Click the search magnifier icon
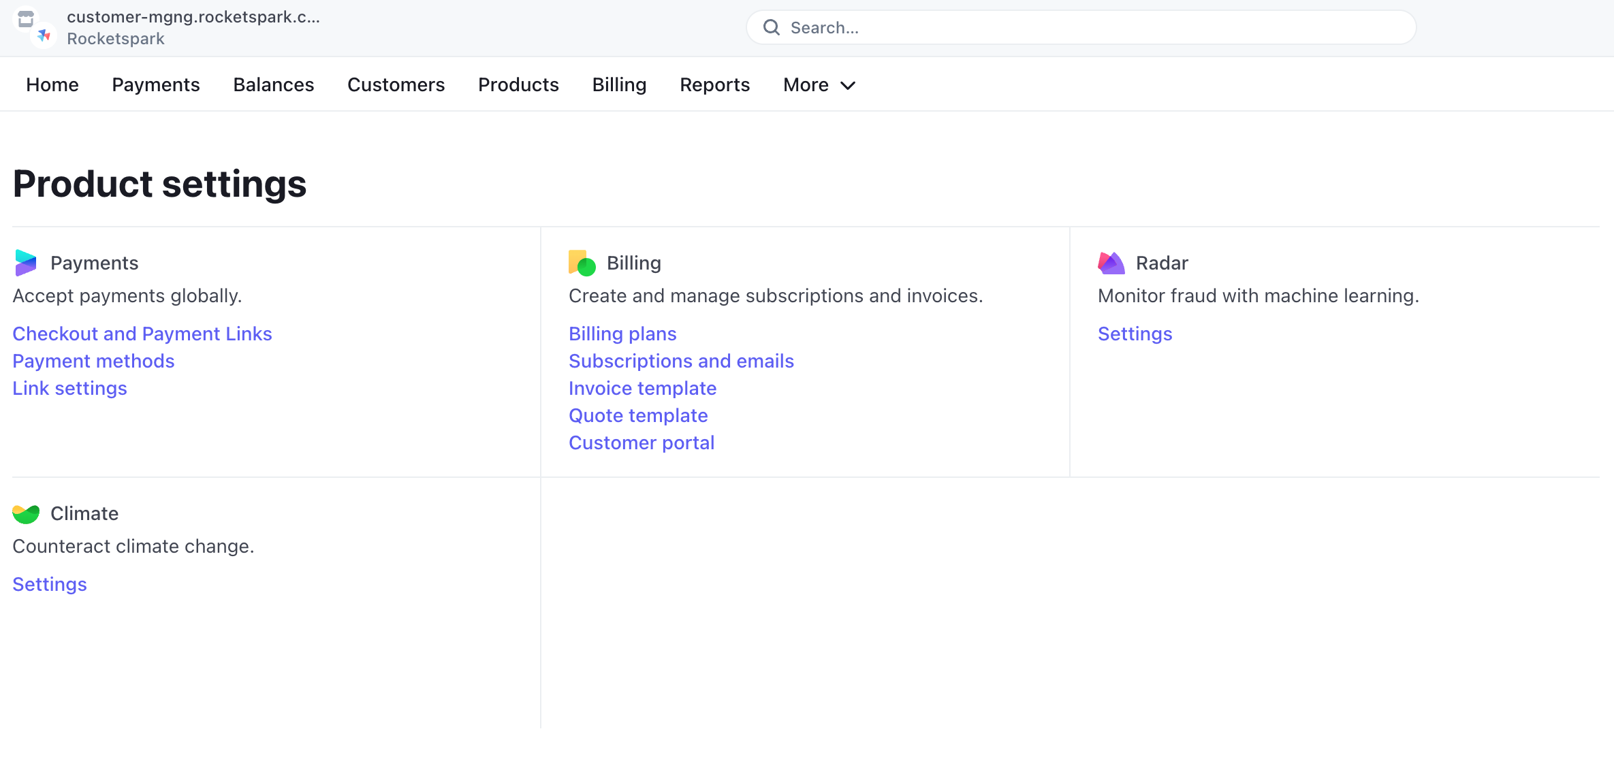Image resolution: width=1614 pixels, height=776 pixels. [771, 28]
